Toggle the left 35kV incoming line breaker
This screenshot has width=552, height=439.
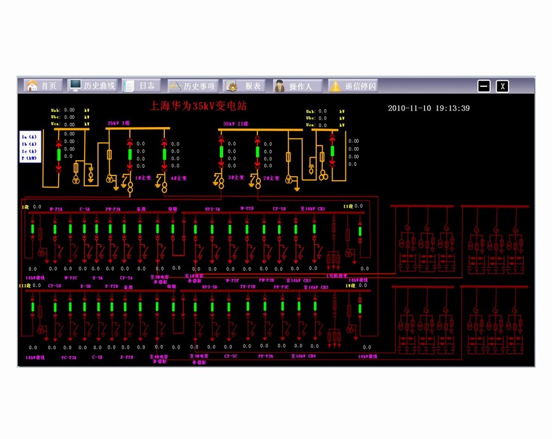59,155
